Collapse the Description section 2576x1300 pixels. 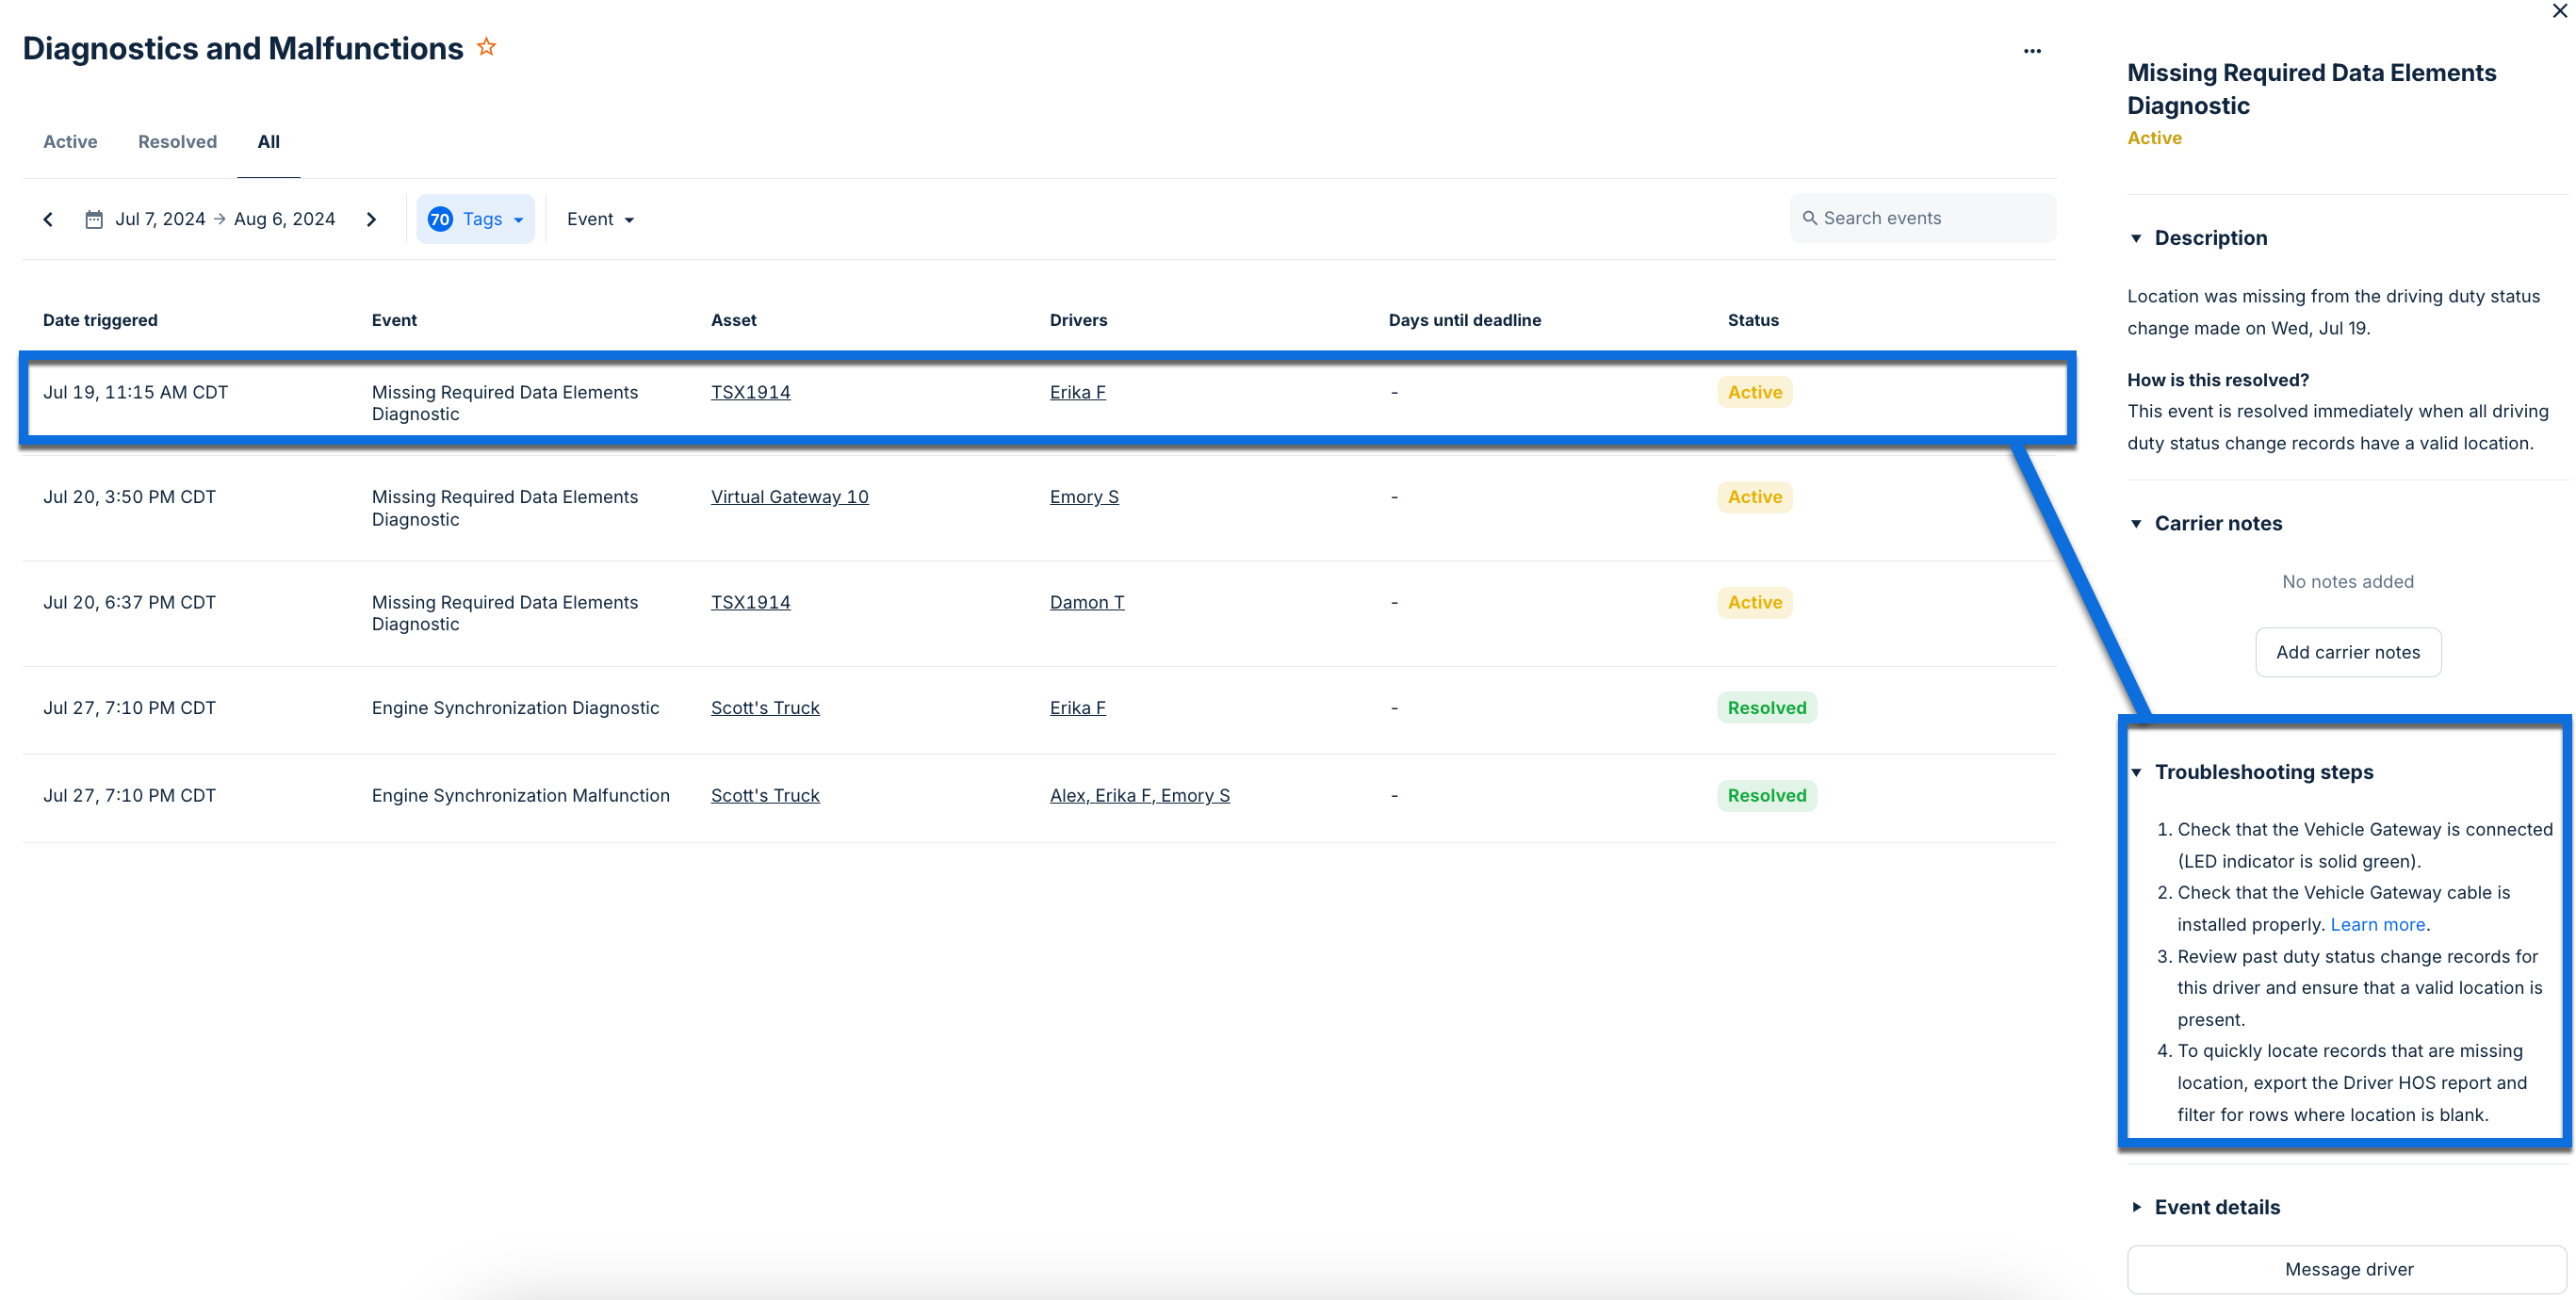2136,238
